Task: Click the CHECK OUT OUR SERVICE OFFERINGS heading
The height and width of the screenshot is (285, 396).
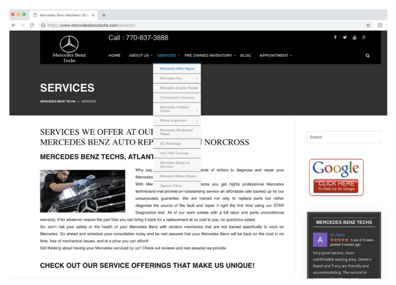Action: pos(147,266)
